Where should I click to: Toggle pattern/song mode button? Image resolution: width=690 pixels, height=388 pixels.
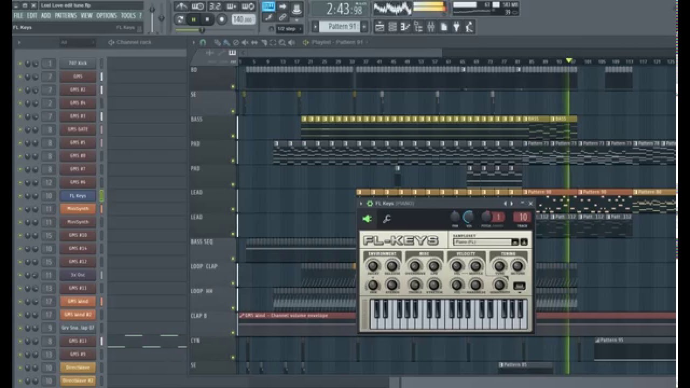tap(180, 19)
